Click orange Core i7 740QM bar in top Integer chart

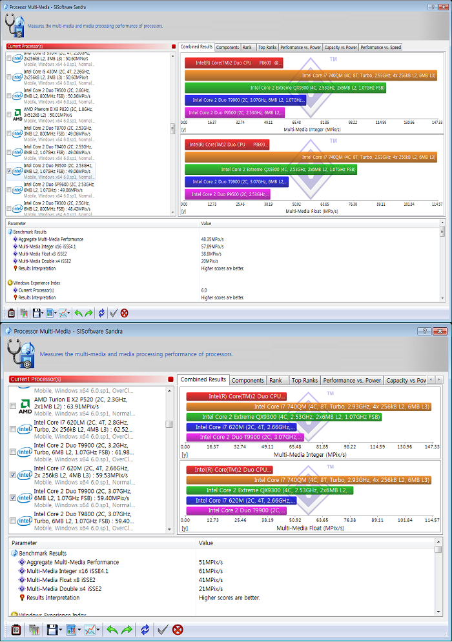(311, 75)
